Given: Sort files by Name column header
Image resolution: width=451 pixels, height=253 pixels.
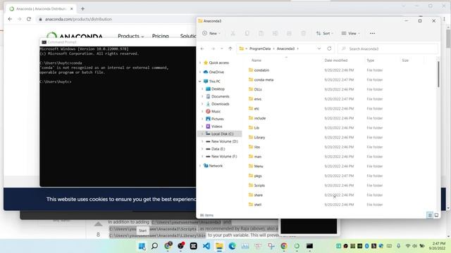Looking at the screenshot, I should (x=257, y=60).
